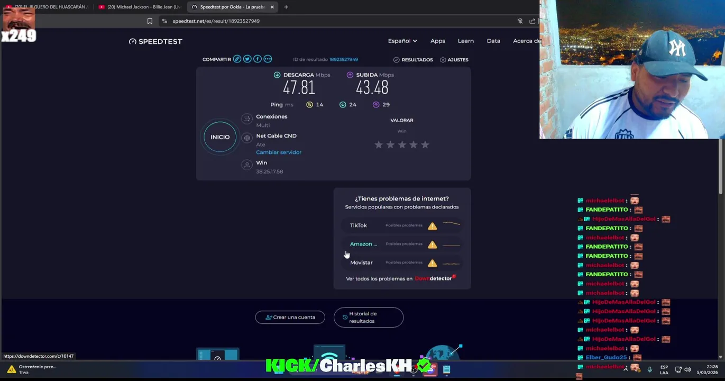Viewport: 725px width, 381px height.
Task: Click the DESCARGA value 47.81
Action: coord(299,87)
